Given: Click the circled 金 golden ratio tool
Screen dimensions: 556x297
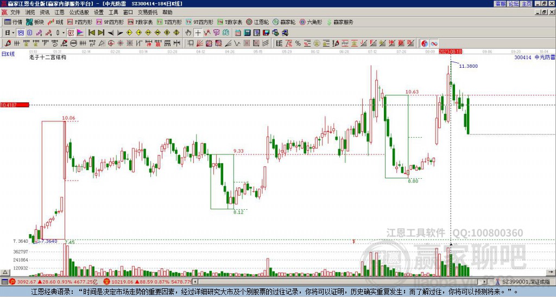Looking at the screenshot, I should pyautogui.click(x=317, y=43).
